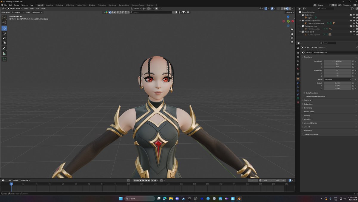Switch to the Sculpting workspace tab
The width and height of the screenshot is (358, 202).
click(59, 5)
